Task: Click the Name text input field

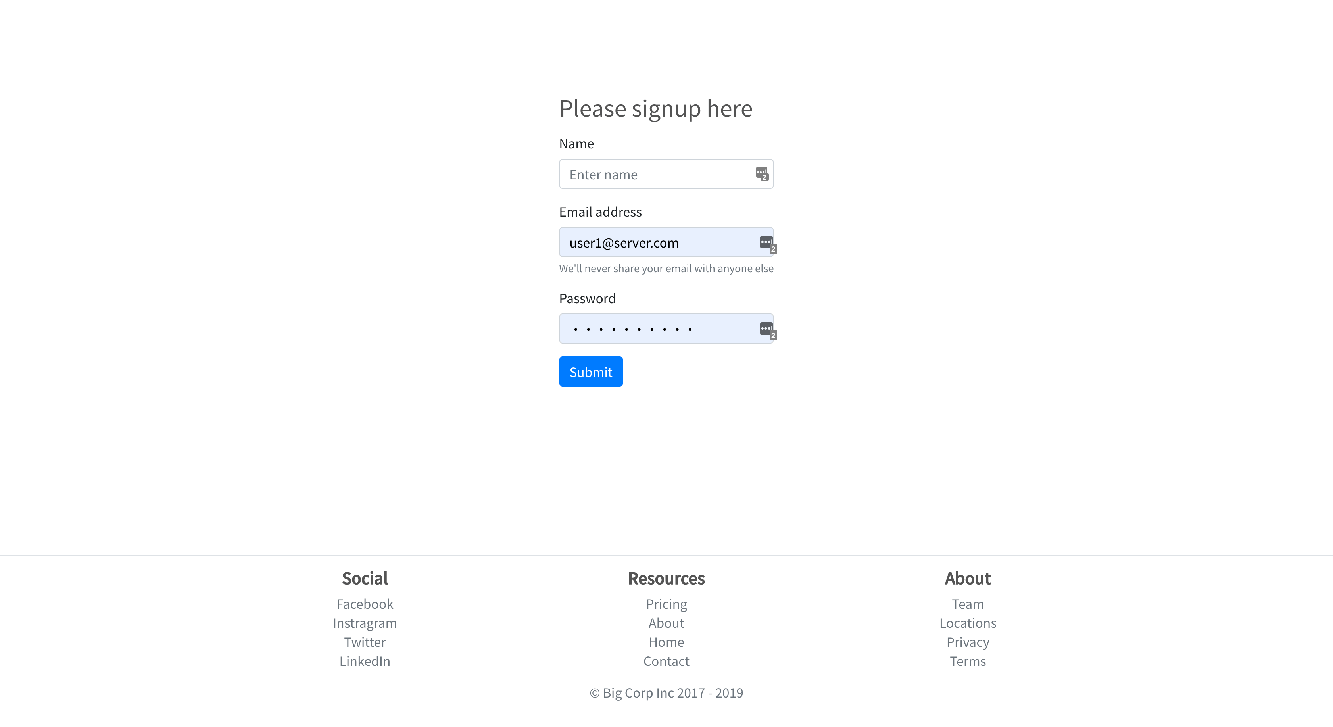Action: point(666,174)
